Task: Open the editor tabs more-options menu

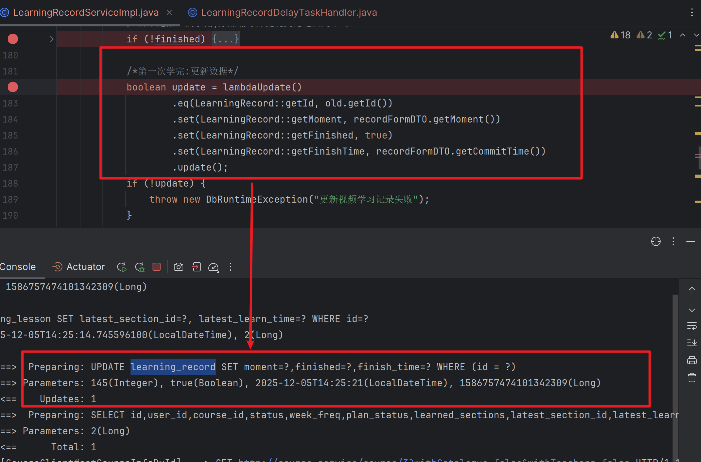Action: (x=692, y=13)
